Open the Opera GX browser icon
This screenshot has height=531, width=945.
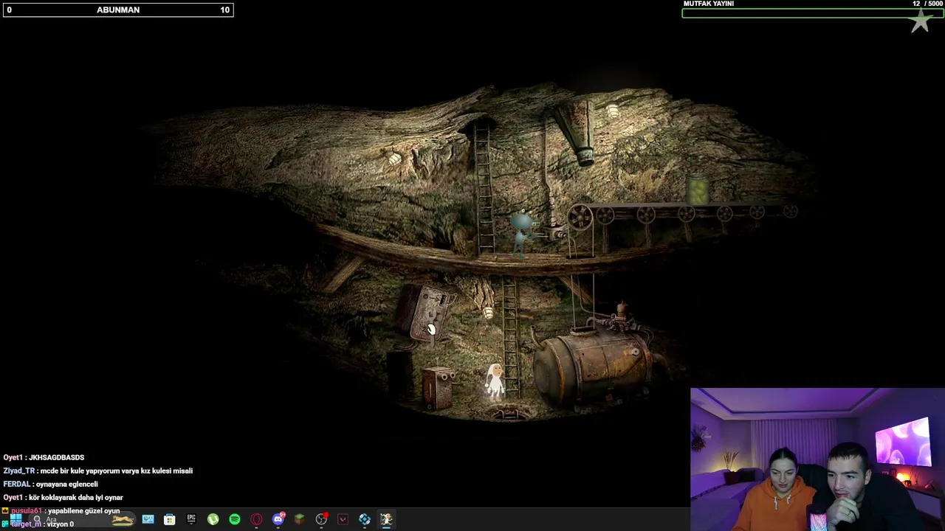(x=256, y=519)
